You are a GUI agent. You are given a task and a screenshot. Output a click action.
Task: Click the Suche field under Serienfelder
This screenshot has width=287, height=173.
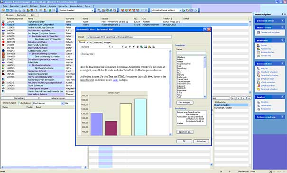coord(191,53)
